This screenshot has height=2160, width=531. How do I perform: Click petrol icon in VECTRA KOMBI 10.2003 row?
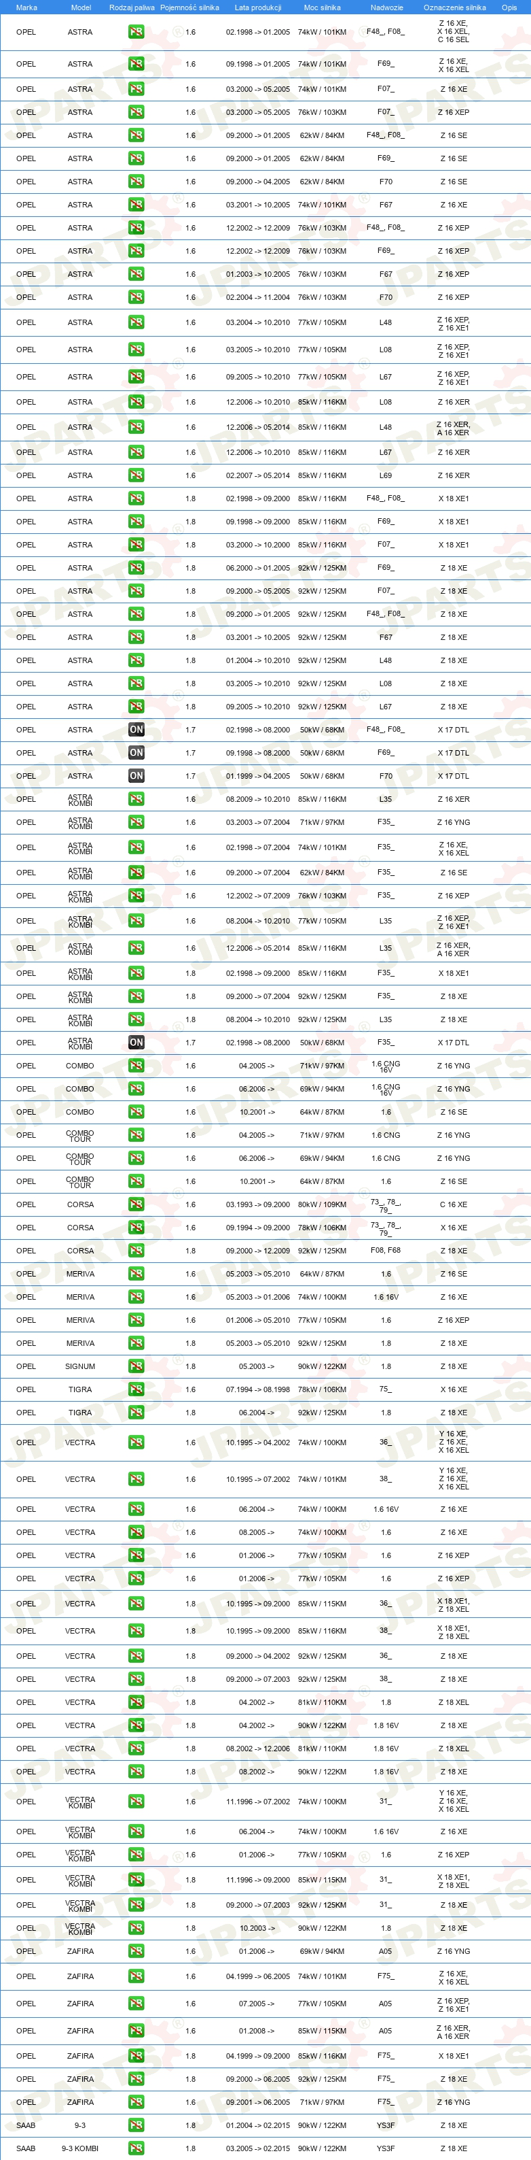(136, 1927)
